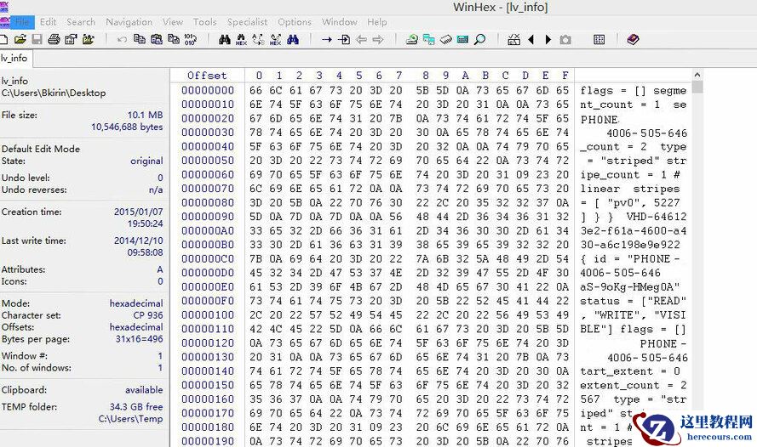Click the A-to-B Replace Text icon
This screenshot has width=757, height=447.
(x=259, y=39)
